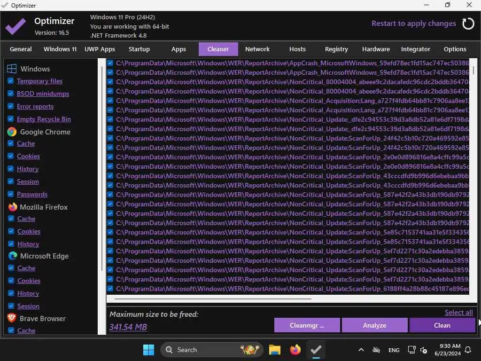Toggle Google Chrome Session checkbox
Viewport: 481px width, 361px height.
pyautogui.click(x=10, y=181)
